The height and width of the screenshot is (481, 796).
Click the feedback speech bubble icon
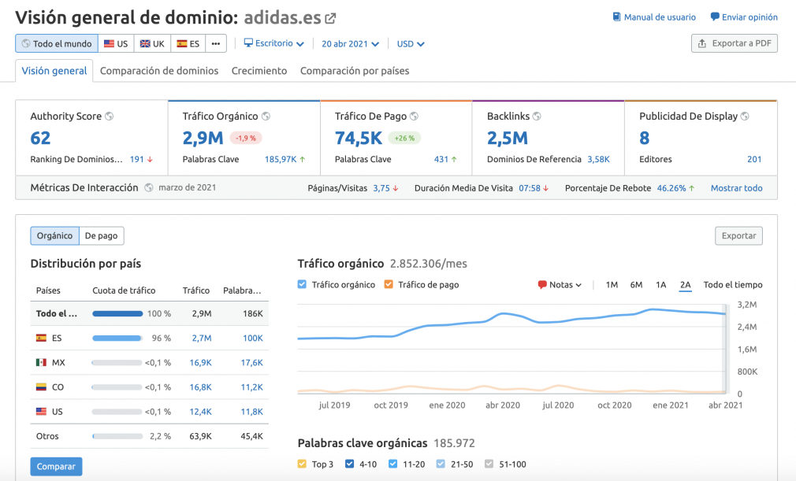tap(715, 17)
